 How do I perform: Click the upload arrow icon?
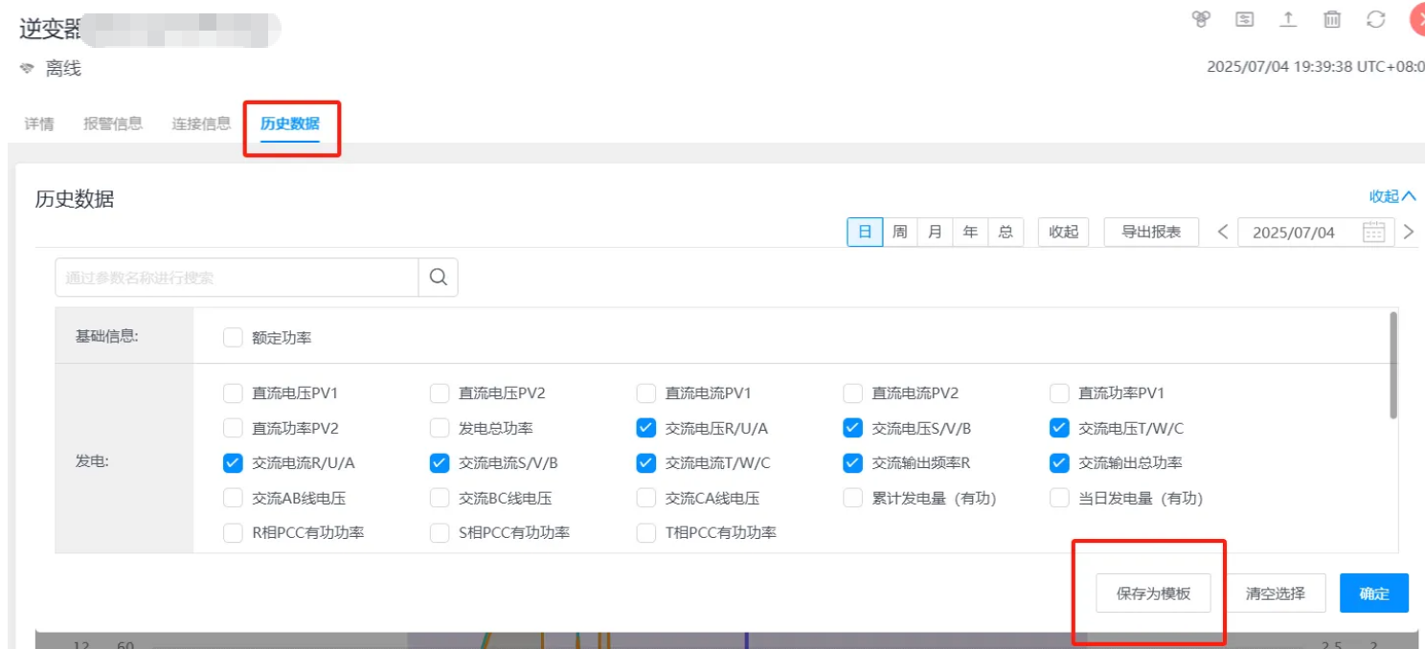pyautogui.click(x=1288, y=19)
